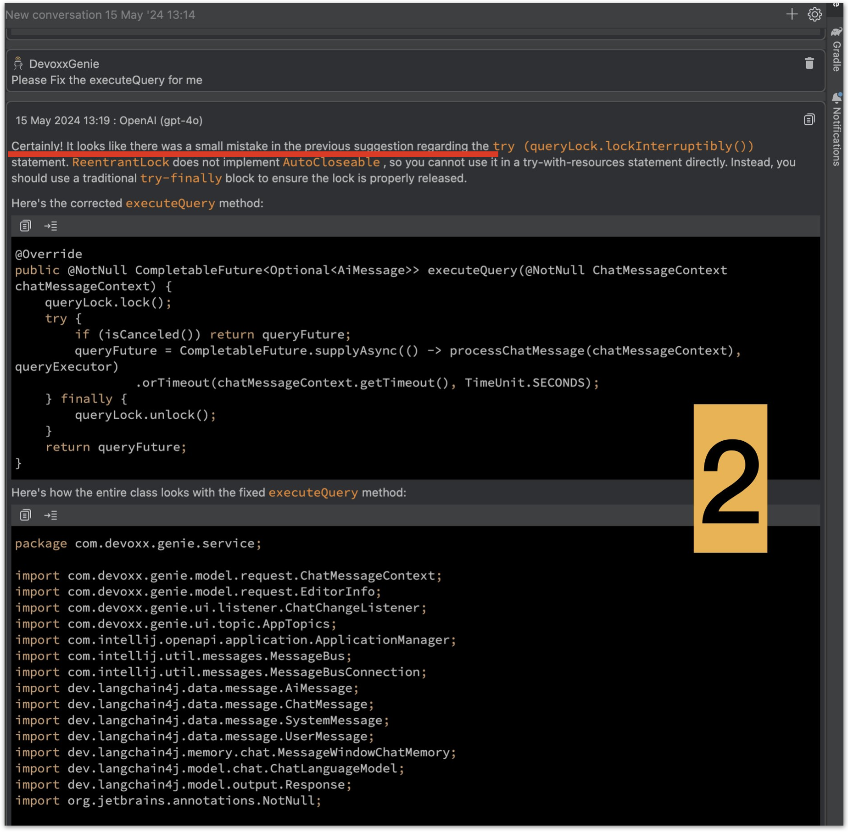Copy the corrected executeQuery code block

point(24,225)
